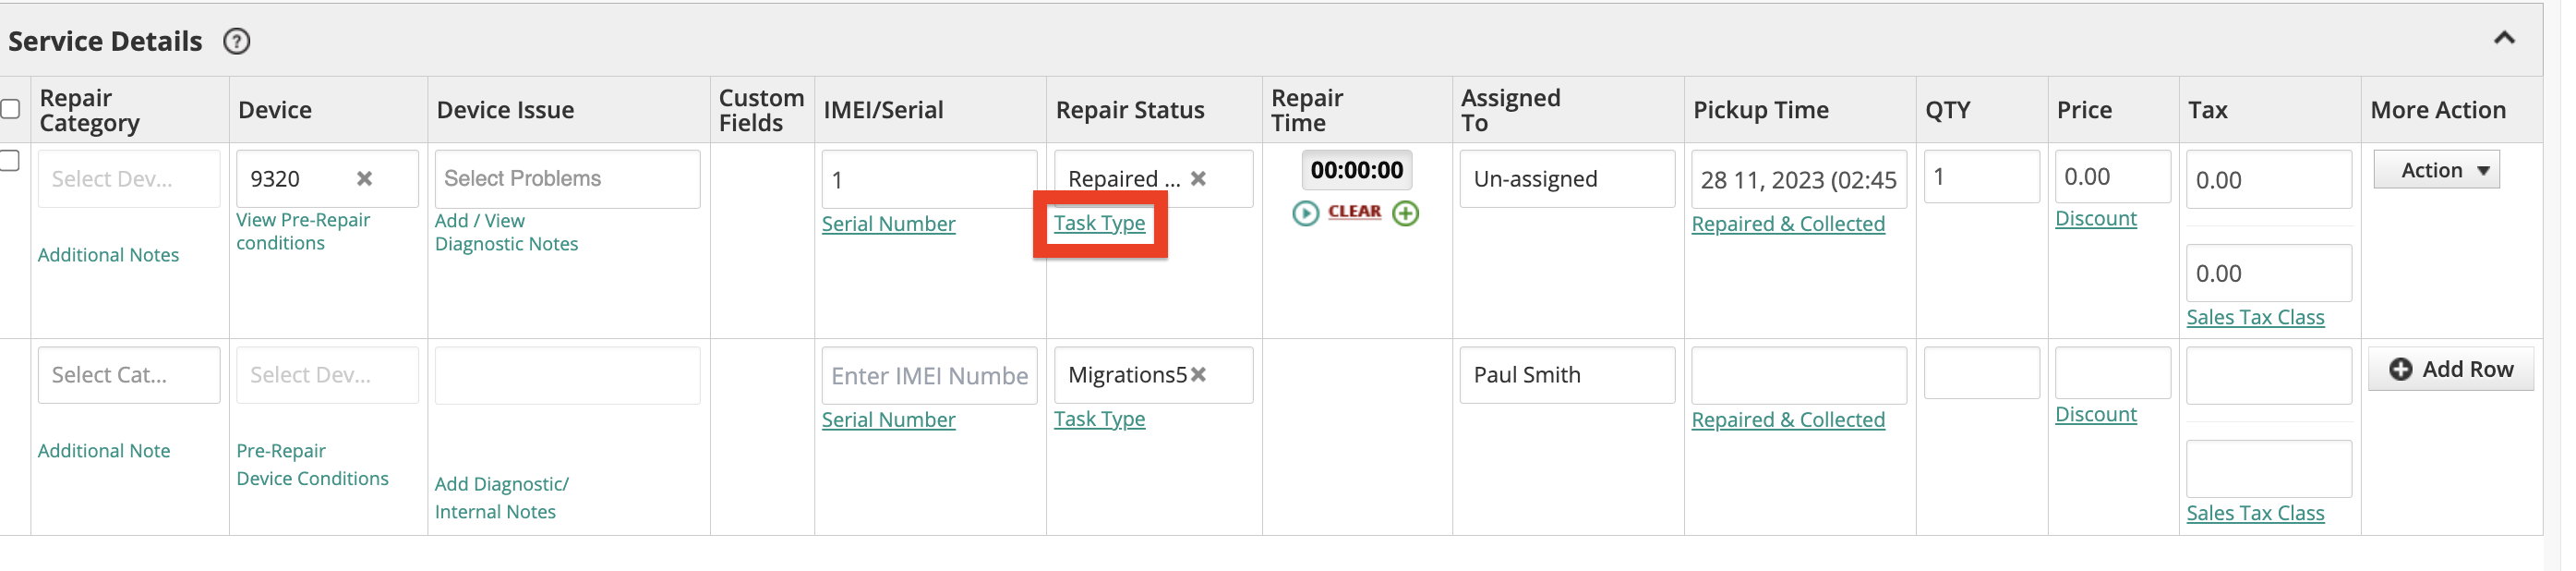Click the empty Device Issue field in second row
Screen dimensions: 2576x571
point(567,375)
